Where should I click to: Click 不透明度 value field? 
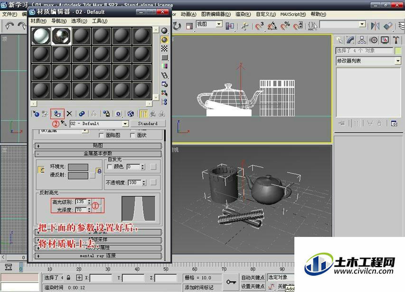134,182
